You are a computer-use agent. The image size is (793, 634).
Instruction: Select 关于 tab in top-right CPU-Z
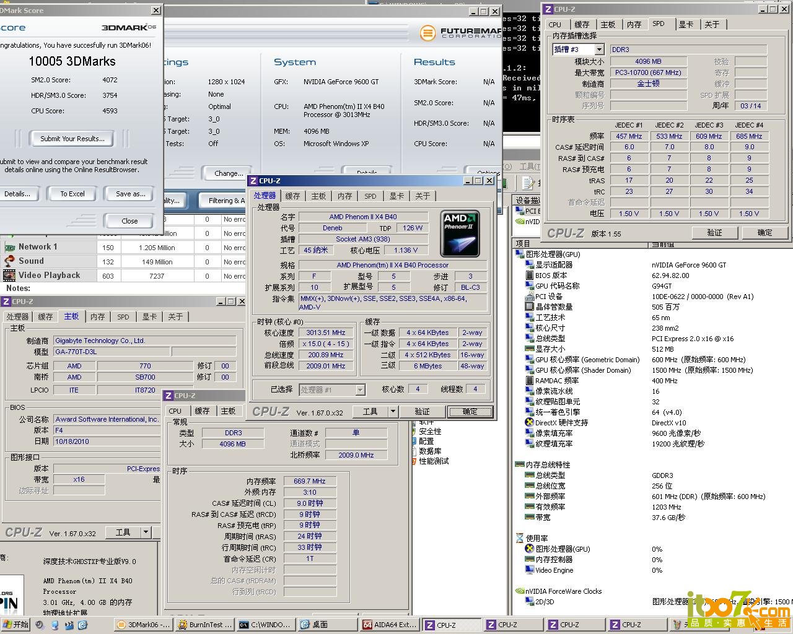click(712, 25)
